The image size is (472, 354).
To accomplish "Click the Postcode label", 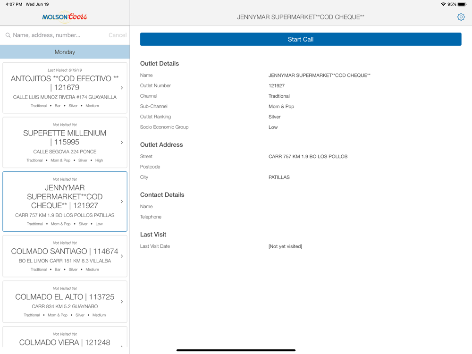I will (150, 167).
